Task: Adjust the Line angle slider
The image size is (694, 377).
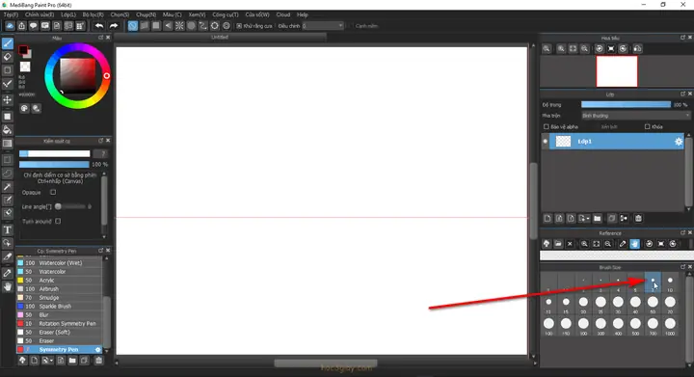Action: tap(70, 206)
